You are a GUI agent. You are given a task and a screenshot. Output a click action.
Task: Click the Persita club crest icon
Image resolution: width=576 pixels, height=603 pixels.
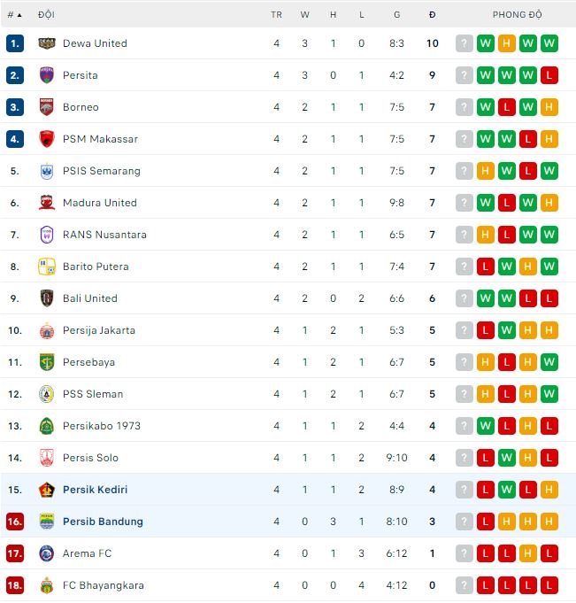47,75
